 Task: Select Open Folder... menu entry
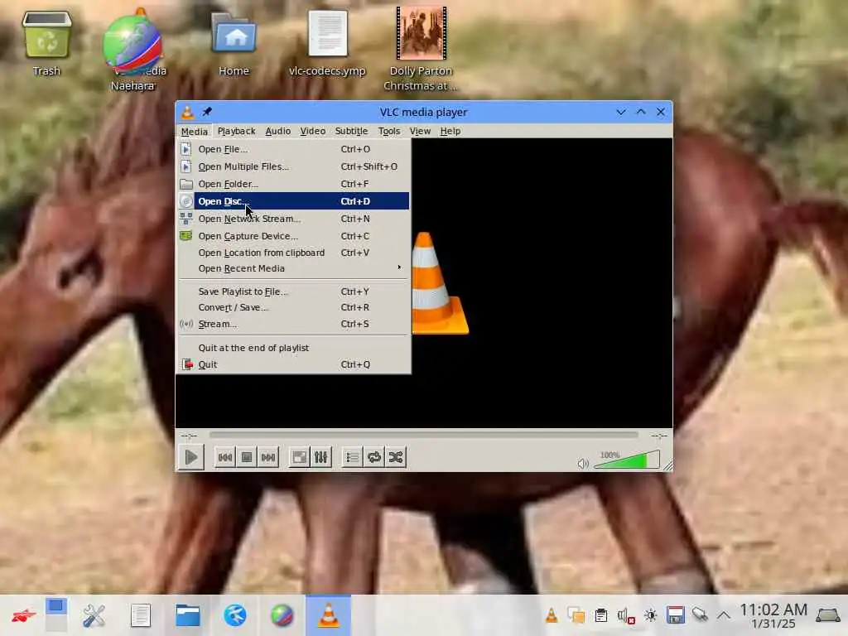click(294, 184)
